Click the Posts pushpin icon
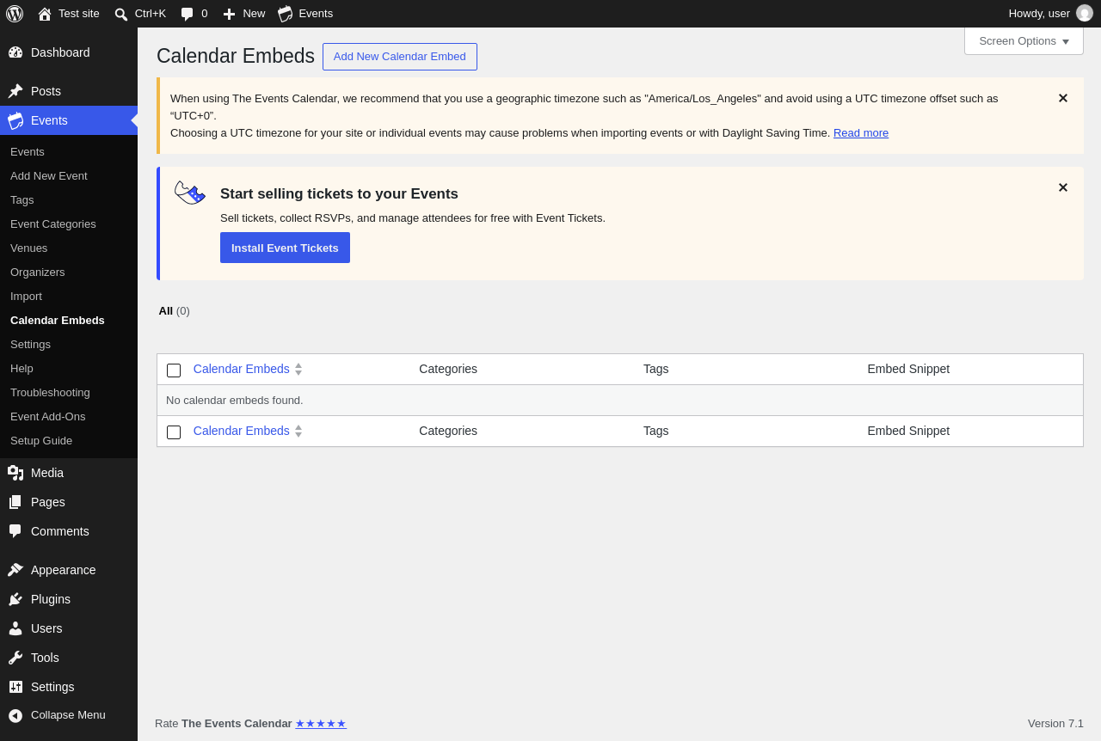 tap(15, 91)
